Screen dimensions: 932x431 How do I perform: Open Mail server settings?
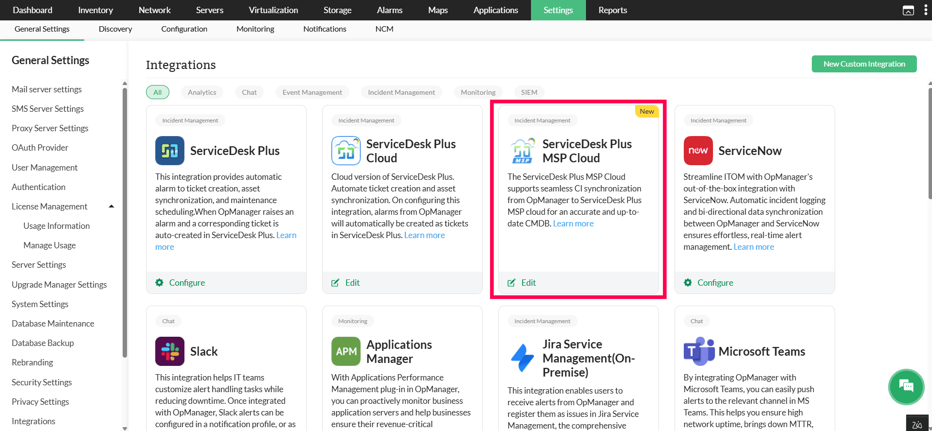pyautogui.click(x=47, y=89)
